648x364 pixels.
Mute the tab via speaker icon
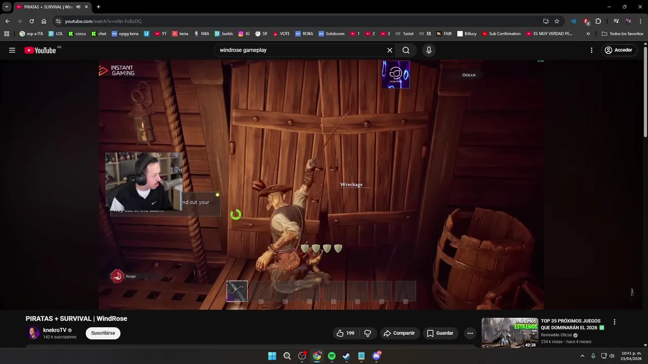pos(78,7)
